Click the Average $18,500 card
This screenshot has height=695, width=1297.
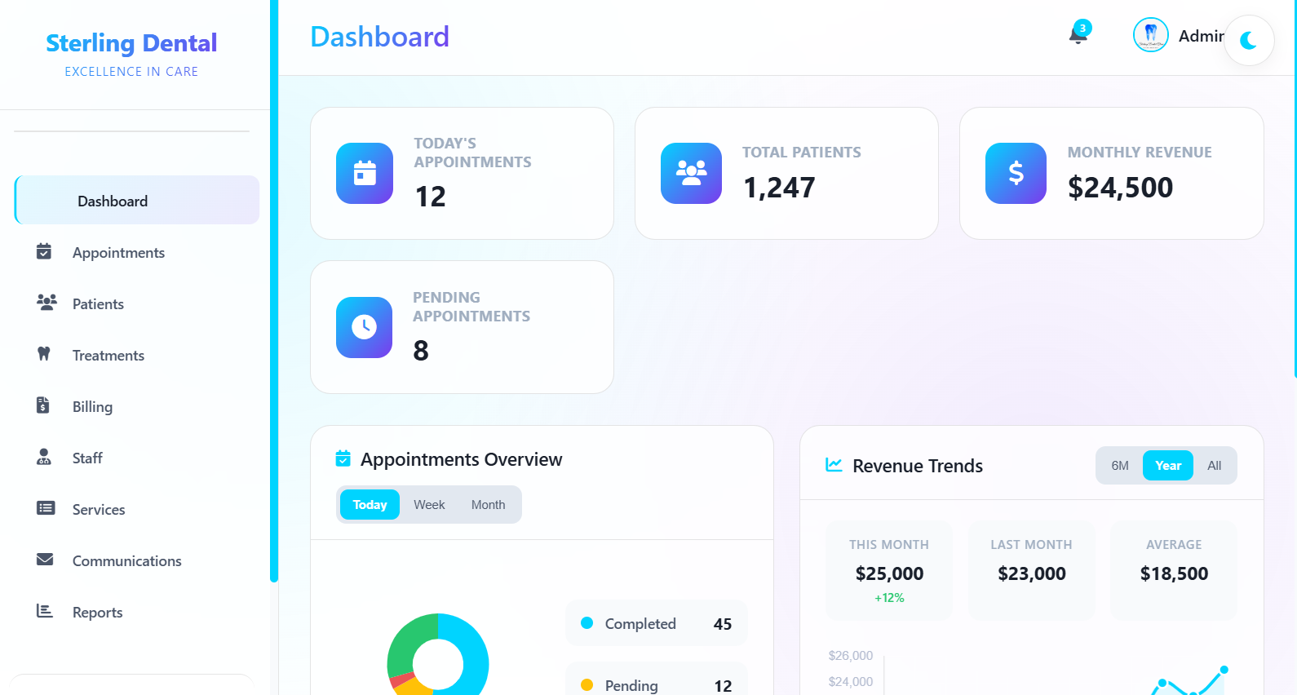tap(1174, 570)
